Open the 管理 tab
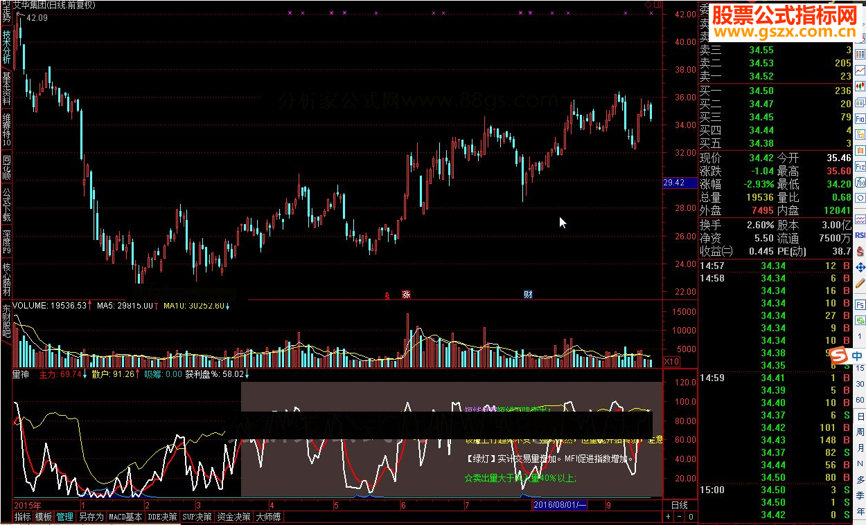 click(65, 517)
